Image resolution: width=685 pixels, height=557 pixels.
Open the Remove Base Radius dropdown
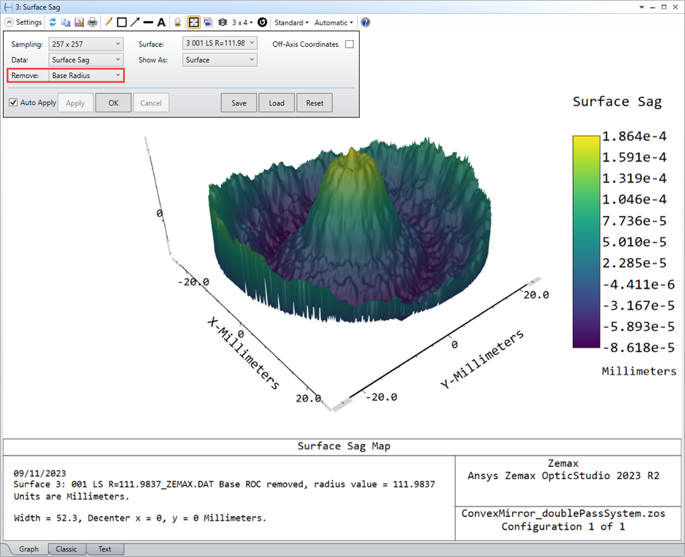tap(86, 75)
